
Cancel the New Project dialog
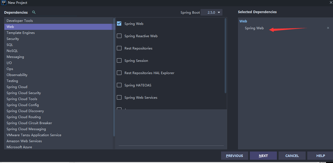292,156
